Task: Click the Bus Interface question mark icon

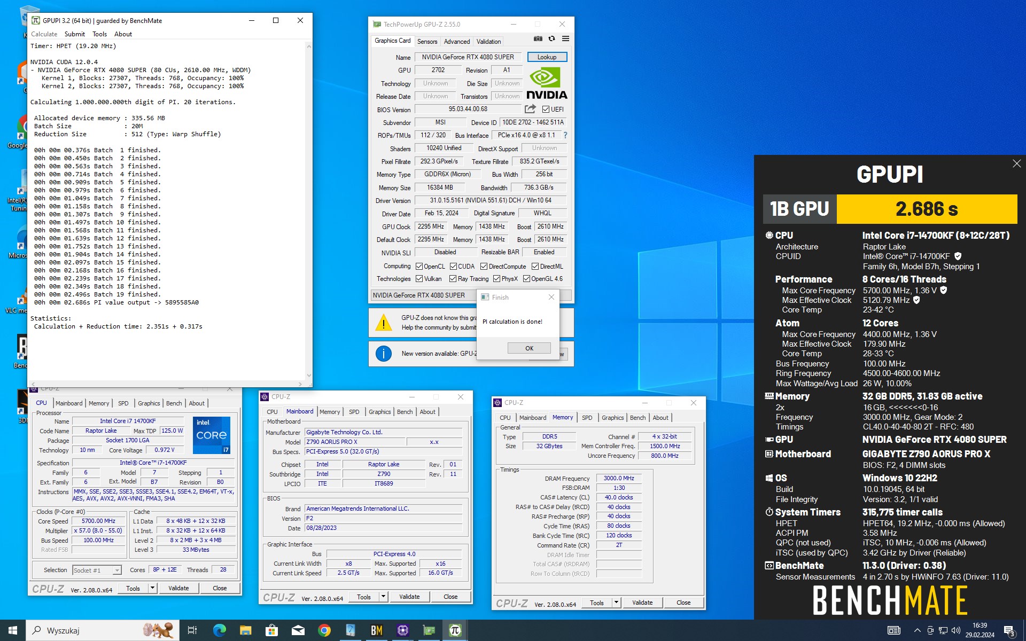Action: pyautogui.click(x=565, y=135)
